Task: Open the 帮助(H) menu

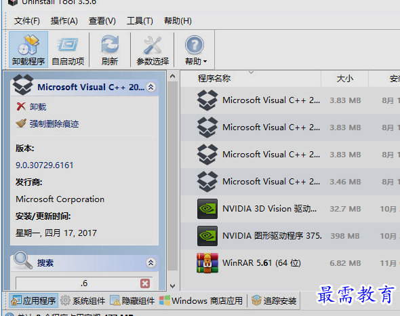Action: tap(178, 21)
